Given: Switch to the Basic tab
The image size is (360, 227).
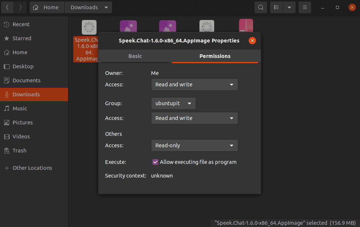Looking at the screenshot, I should 135,56.
